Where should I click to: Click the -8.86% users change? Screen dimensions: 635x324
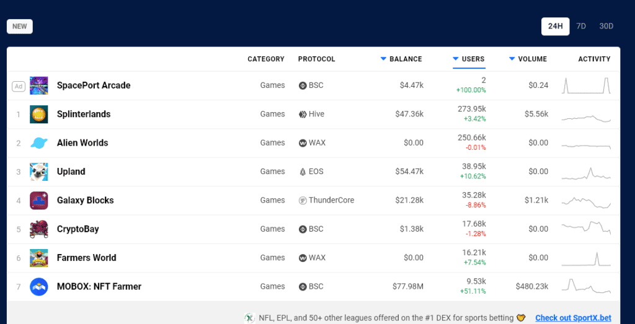pos(476,206)
